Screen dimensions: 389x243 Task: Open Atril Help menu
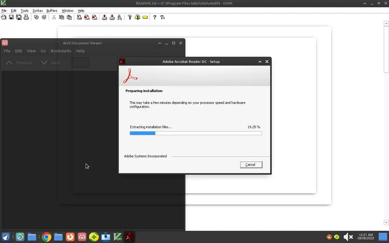[x=80, y=51]
